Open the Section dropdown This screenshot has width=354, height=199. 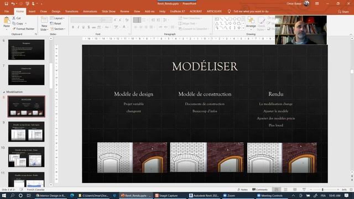pos(58,29)
